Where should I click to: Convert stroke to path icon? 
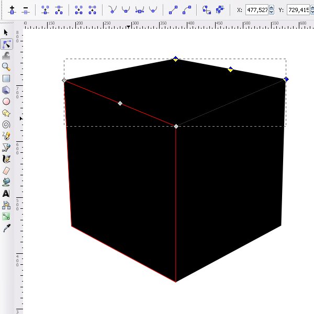click(x=220, y=9)
